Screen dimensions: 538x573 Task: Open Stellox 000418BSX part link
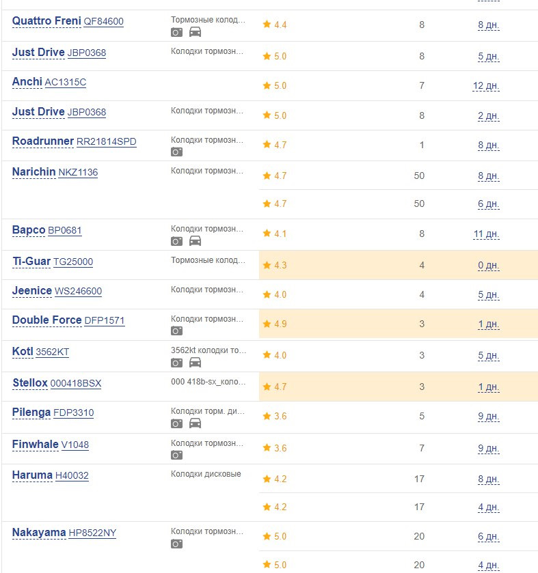[x=57, y=383]
